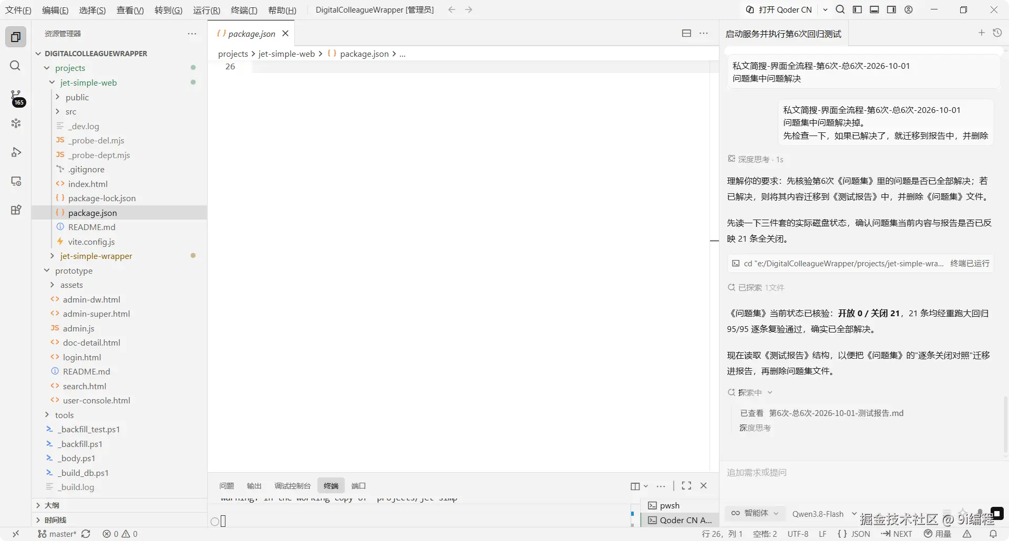This screenshot has height=541, width=1009.
Task: Click the UTF-8 encoding indicator
Action: (x=798, y=534)
